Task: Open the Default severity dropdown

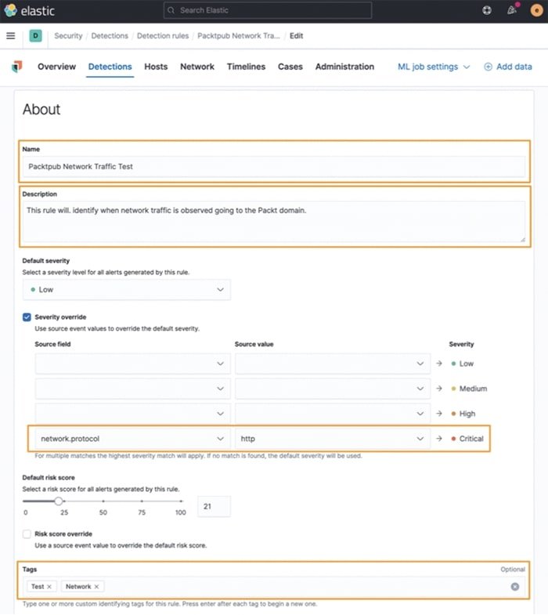Action: (127, 290)
